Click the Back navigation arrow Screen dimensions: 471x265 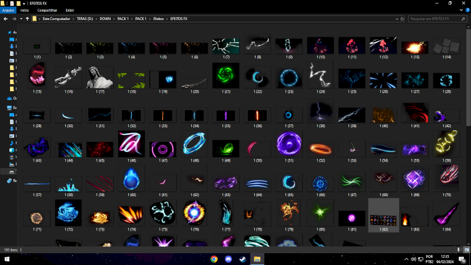tap(5, 19)
